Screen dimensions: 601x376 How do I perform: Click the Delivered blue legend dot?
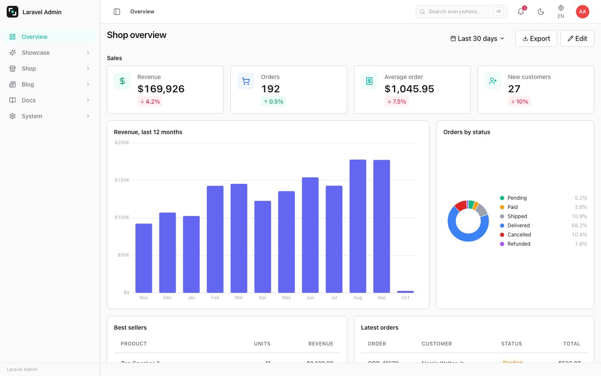pyautogui.click(x=502, y=226)
